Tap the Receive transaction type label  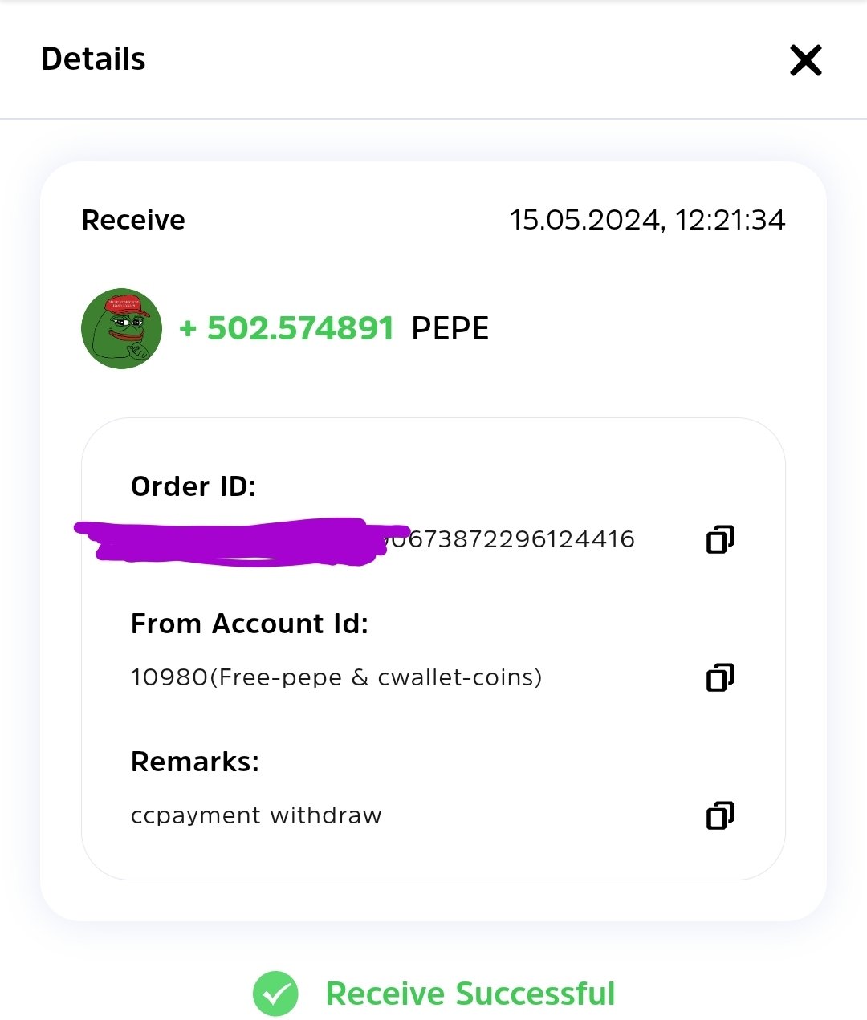click(x=133, y=220)
